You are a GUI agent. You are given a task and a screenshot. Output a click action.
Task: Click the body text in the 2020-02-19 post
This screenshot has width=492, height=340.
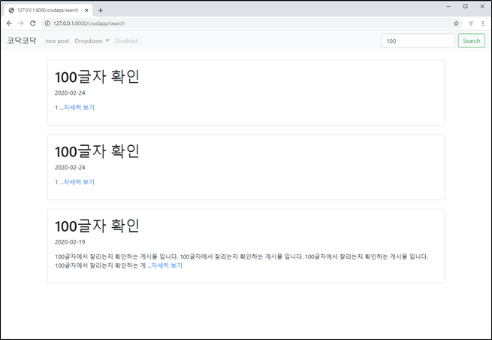242,261
